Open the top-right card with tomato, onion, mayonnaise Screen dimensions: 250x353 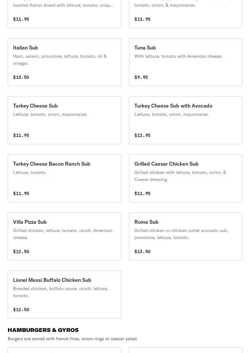tap(186, 14)
